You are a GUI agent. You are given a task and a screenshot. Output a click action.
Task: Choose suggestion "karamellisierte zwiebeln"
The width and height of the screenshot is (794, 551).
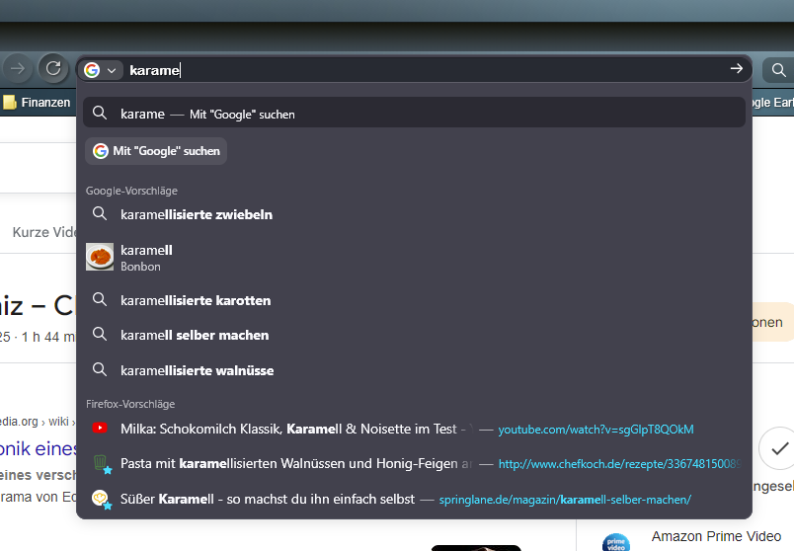pyautogui.click(x=196, y=214)
